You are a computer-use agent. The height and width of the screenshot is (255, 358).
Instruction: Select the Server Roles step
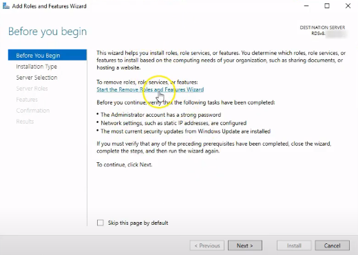[x=32, y=89]
